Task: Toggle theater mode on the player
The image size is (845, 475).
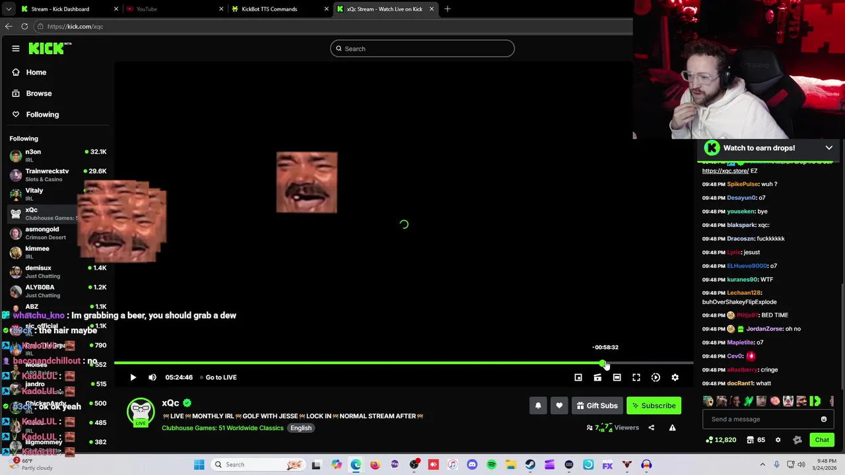Action: (x=617, y=377)
